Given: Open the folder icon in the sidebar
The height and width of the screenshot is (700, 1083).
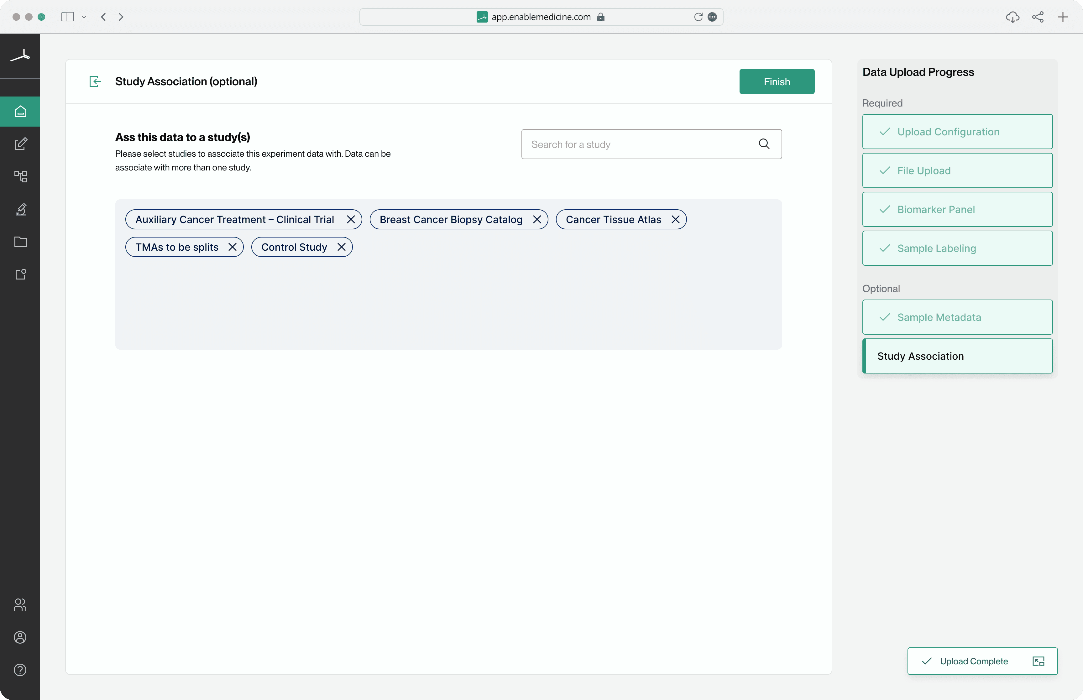Looking at the screenshot, I should [x=20, y=242].
